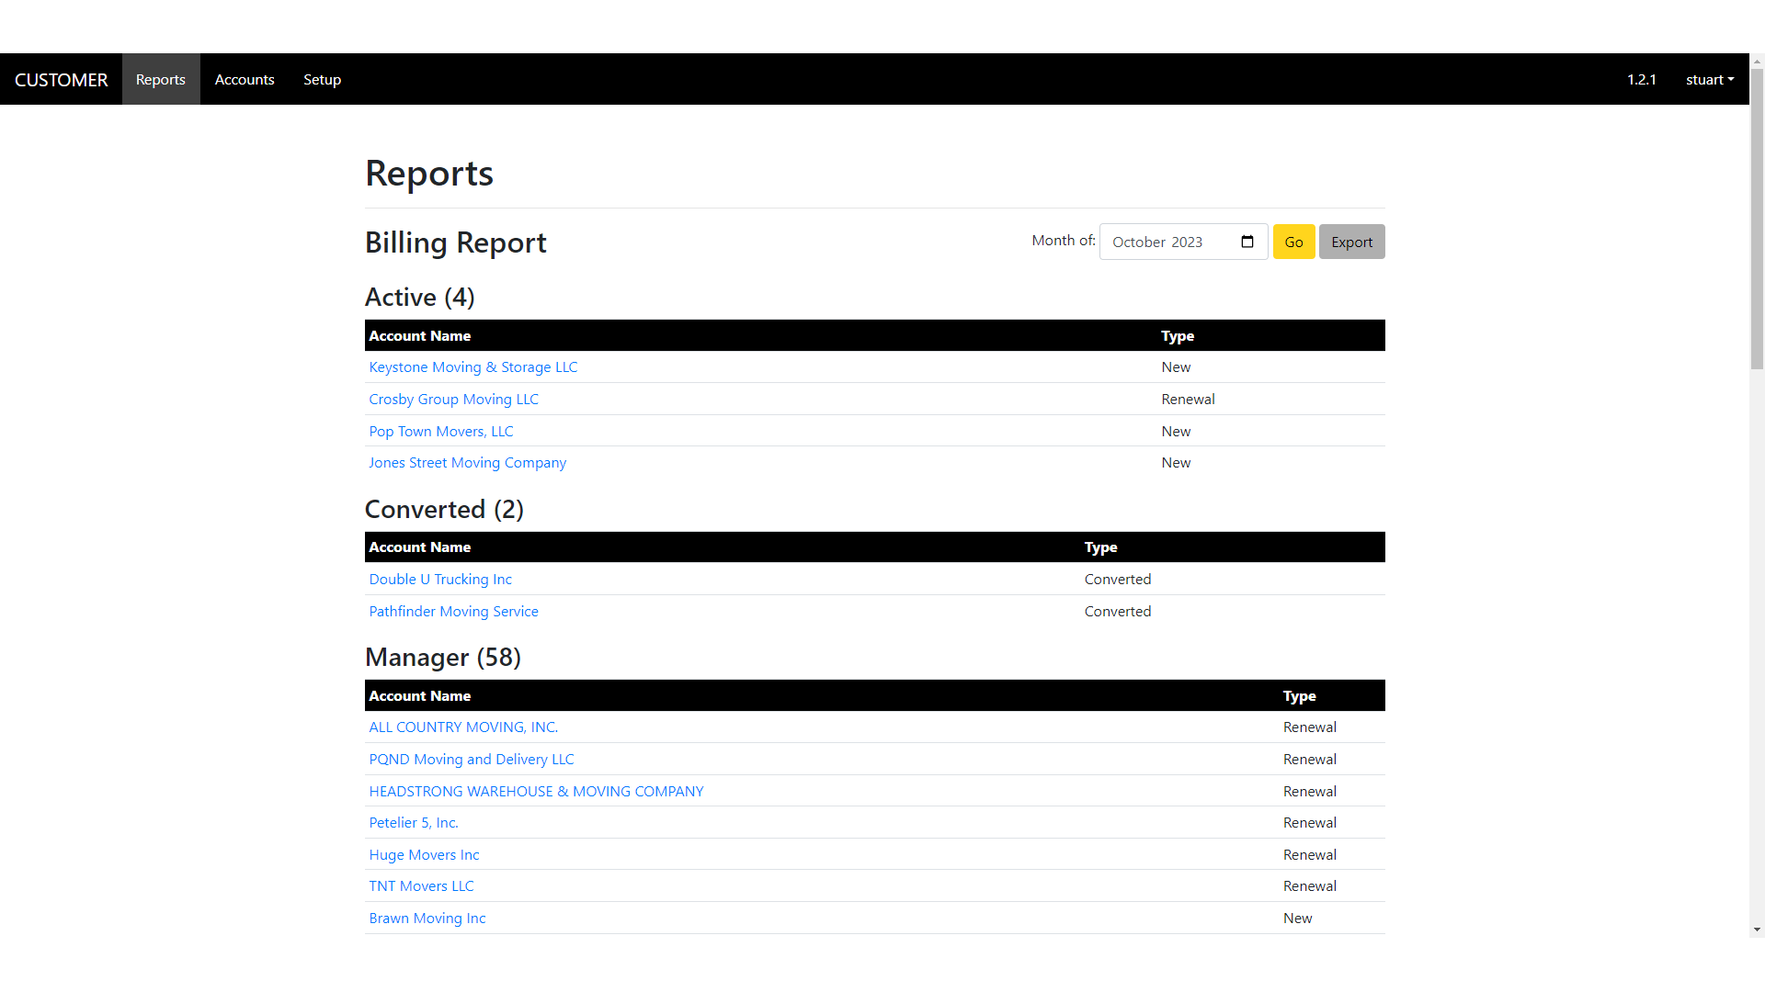Open TNT Movers LLC account
Viewport: 1765px width, 992px height.
421,885
